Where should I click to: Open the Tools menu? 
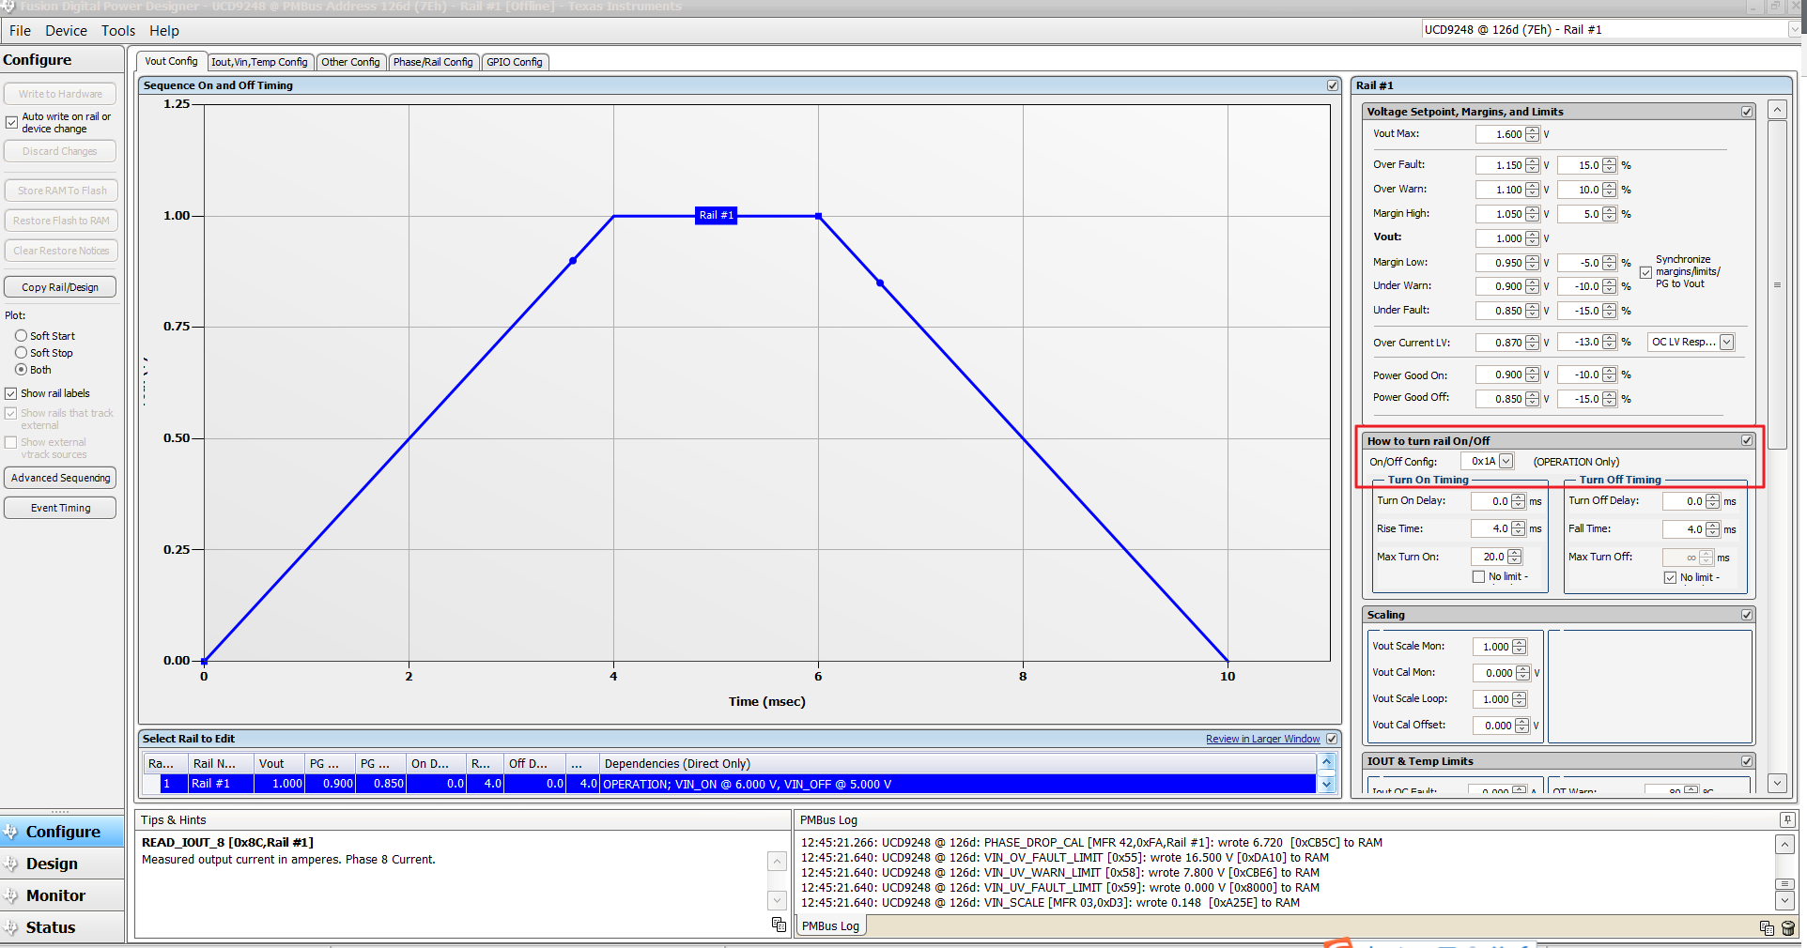tap(118, 31)
